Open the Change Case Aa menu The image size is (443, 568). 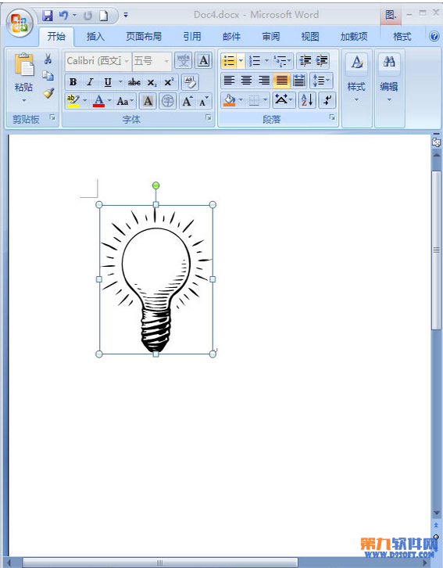(x=125, y=101)
